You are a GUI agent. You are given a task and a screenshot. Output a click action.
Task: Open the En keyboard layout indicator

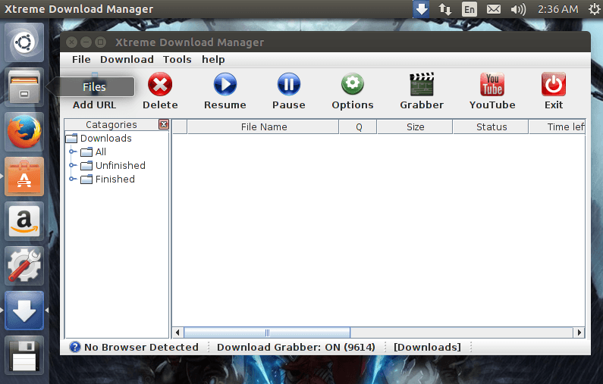pos(470,9)
